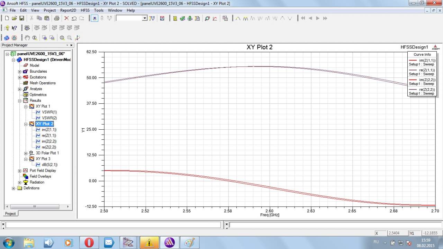Expand the Definitions folder node

click(13, 188)
